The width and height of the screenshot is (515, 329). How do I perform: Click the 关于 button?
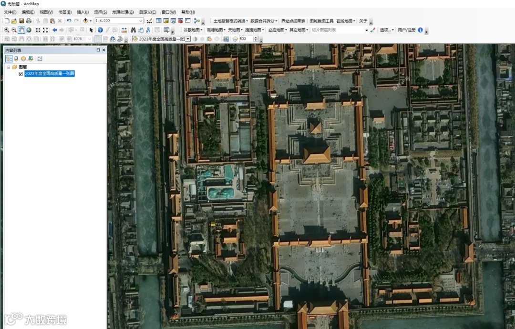pos(363,21)
